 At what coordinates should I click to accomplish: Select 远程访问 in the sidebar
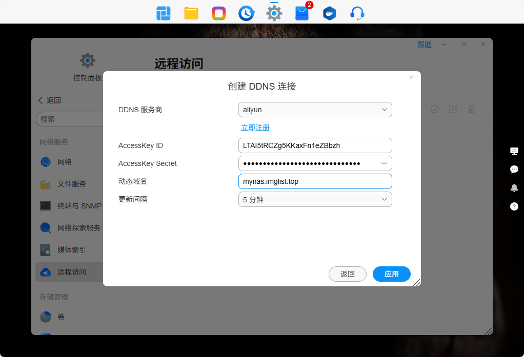(x=70, y=272)
